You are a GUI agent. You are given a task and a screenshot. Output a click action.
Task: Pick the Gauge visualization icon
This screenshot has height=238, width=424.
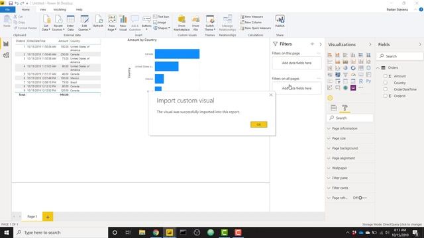tap(353, 75)
